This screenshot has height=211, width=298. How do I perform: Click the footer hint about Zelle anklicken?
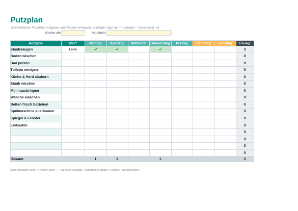tap(75, 170)
